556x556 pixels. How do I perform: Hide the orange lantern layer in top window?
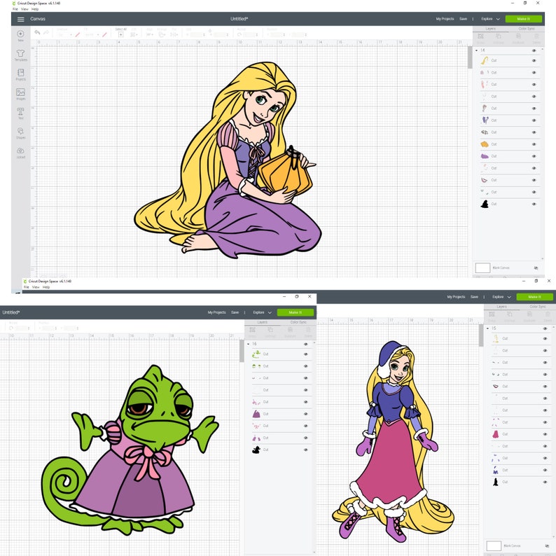[x=534, y=144]
